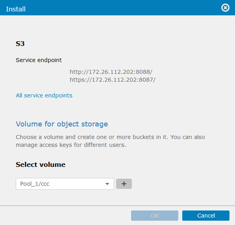Expand the Pool_1/ccc volume dropdown
Screen dimensions: 235x225
click(x=65, y=184)
